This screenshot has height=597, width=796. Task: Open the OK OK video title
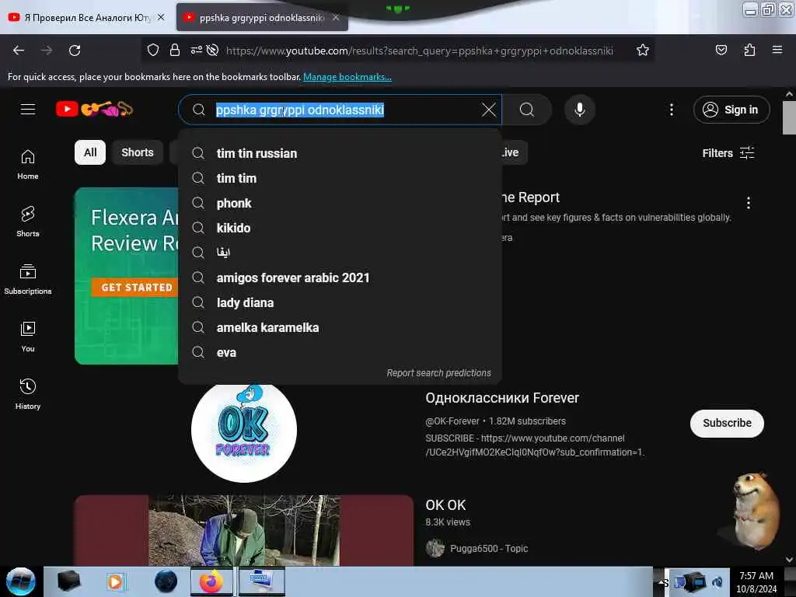445,505
